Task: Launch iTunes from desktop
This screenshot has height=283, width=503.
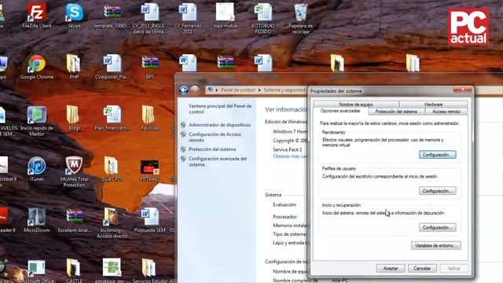Action: tap(37, 169)
